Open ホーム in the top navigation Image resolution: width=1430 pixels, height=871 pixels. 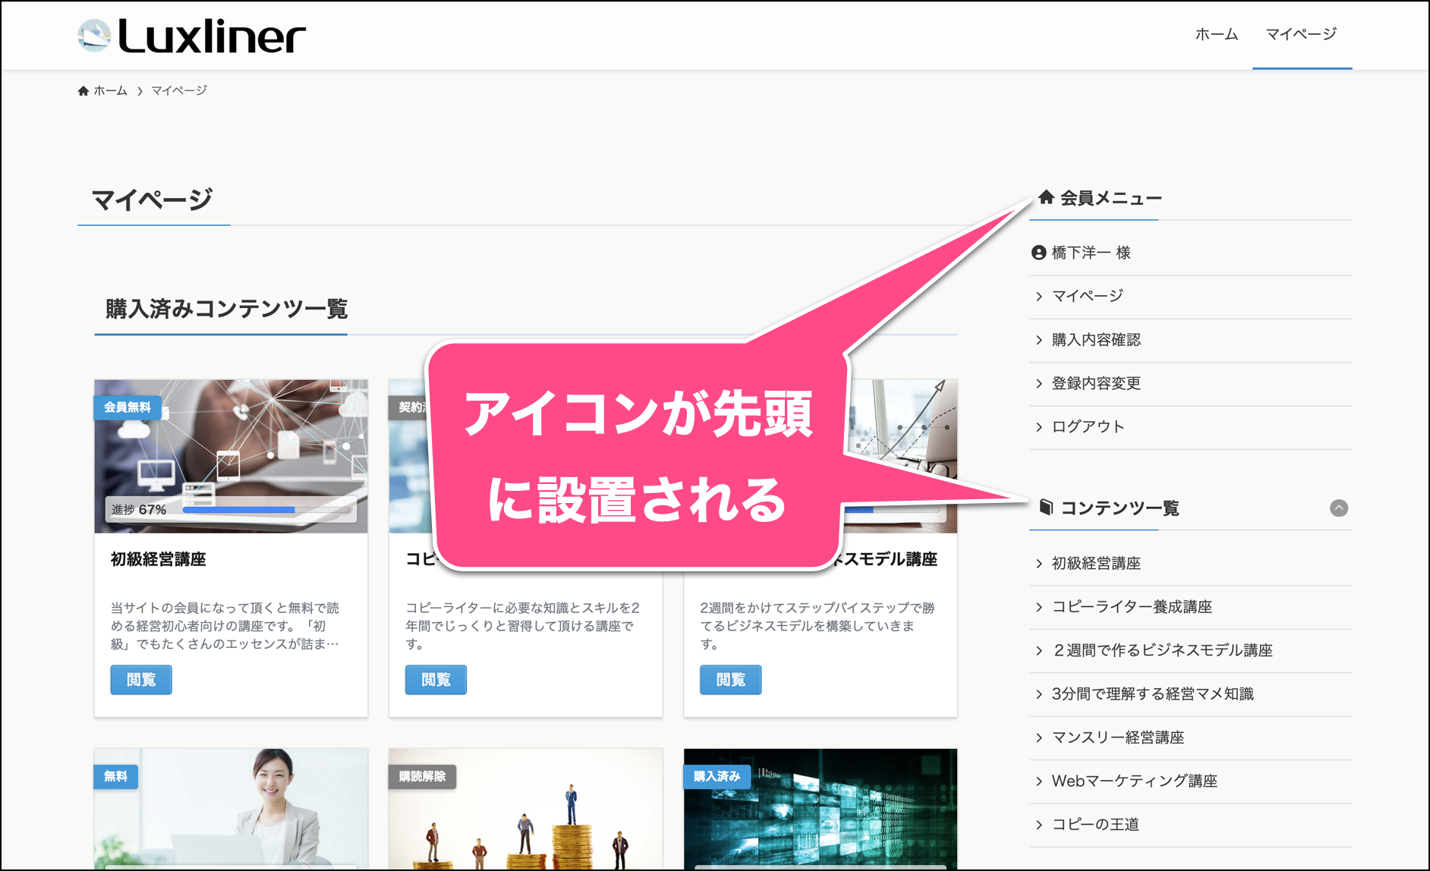tap(1216, 34)
